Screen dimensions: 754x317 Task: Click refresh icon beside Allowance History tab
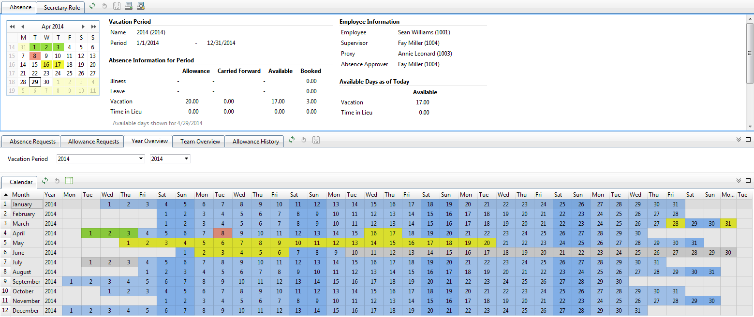coord(292,140)
